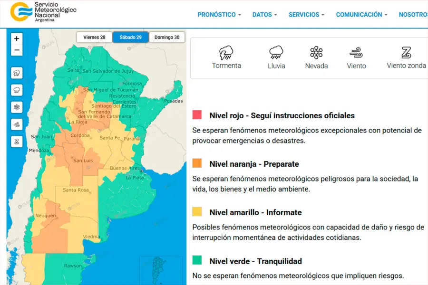Toggle snowfall layer in map sidebar
Viewport: 428px width, 285px height.
coord(17,107)
